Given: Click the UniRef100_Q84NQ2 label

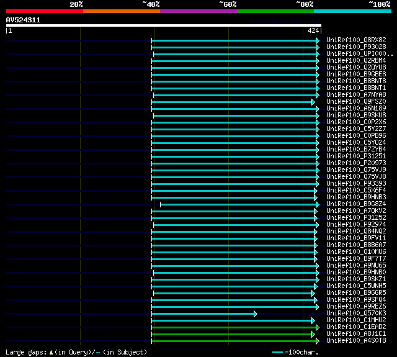Looking at the screenshot, I should pos(356,232).
